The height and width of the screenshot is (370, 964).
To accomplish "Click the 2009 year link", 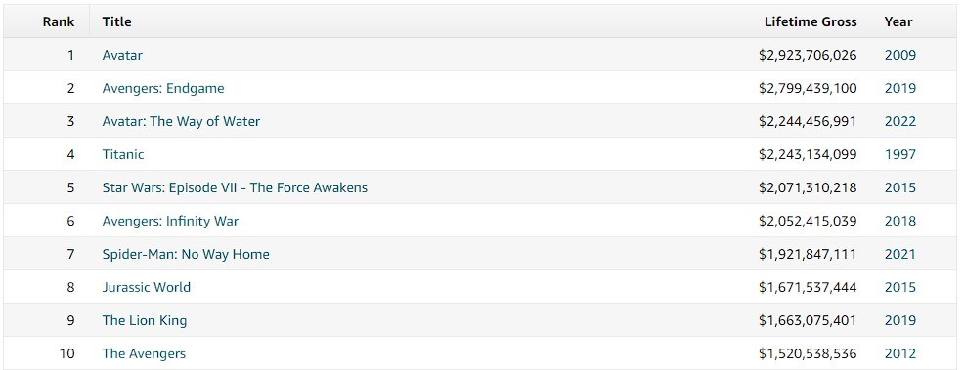I will [900, 55].
